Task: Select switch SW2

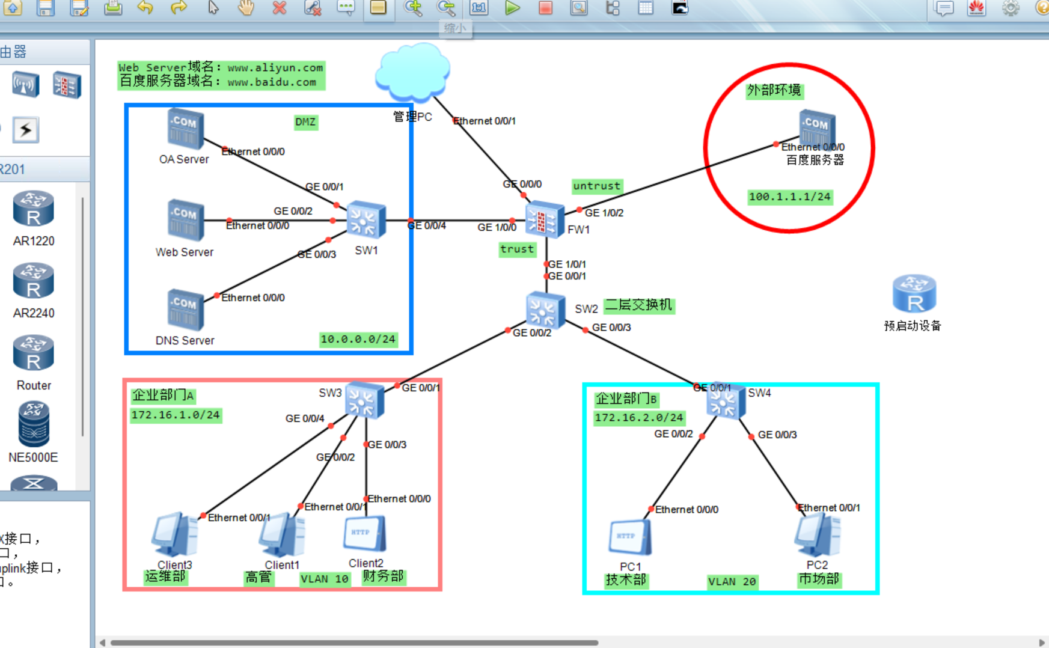Action: coord(545,311)
